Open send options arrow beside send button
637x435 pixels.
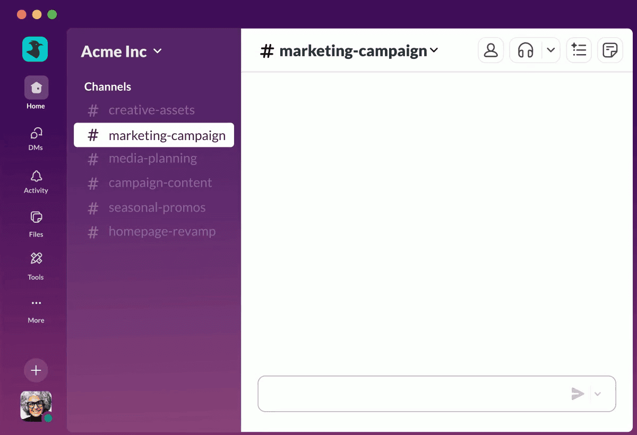(598, 394)
